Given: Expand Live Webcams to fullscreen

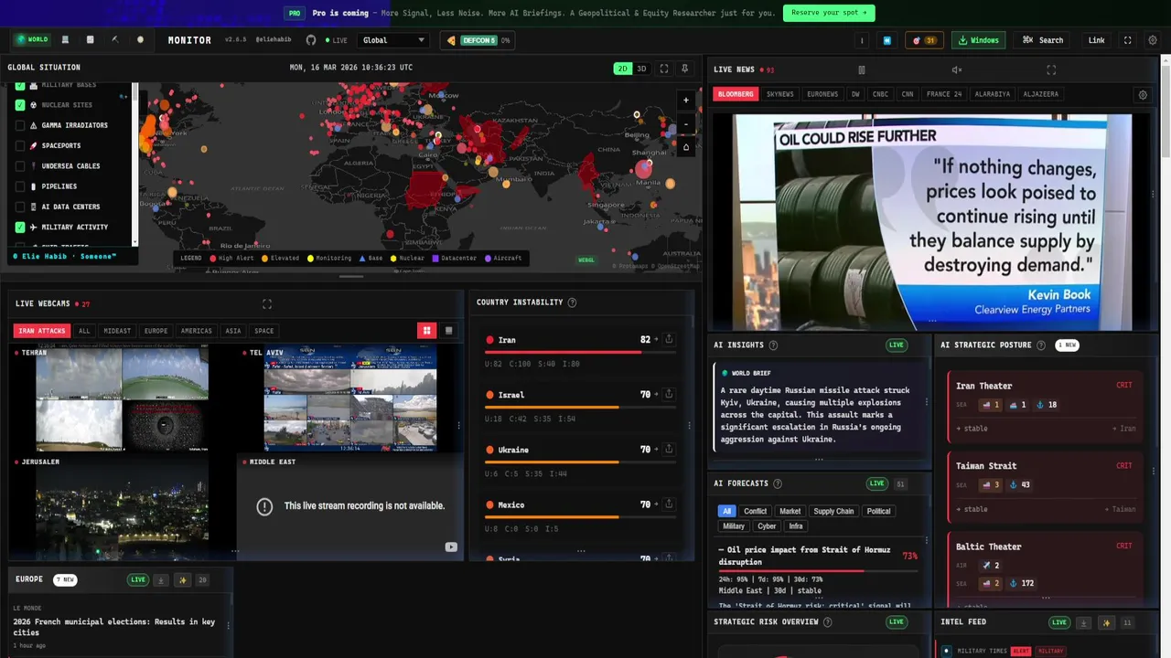Looking at the screenshot, I should 267,303.
